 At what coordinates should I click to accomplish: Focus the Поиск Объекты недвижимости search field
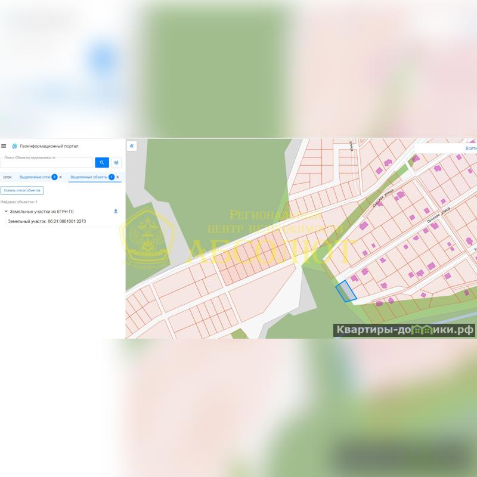click(47, 162)
